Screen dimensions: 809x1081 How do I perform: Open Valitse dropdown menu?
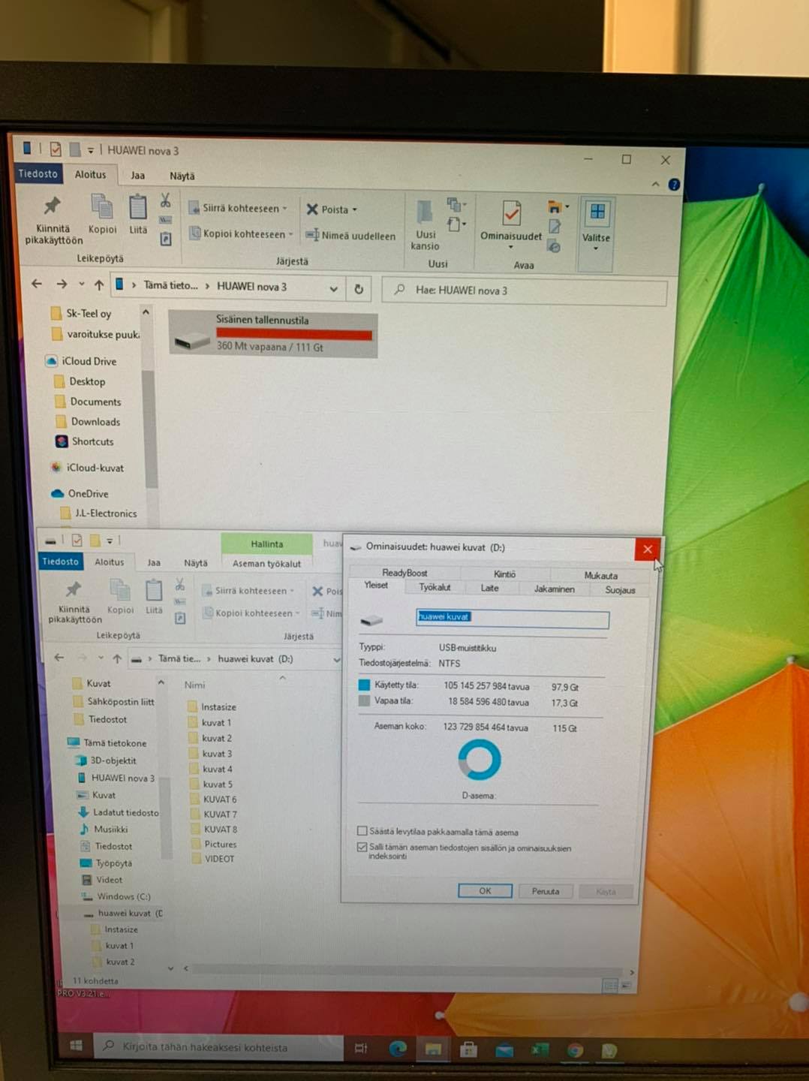596,248
